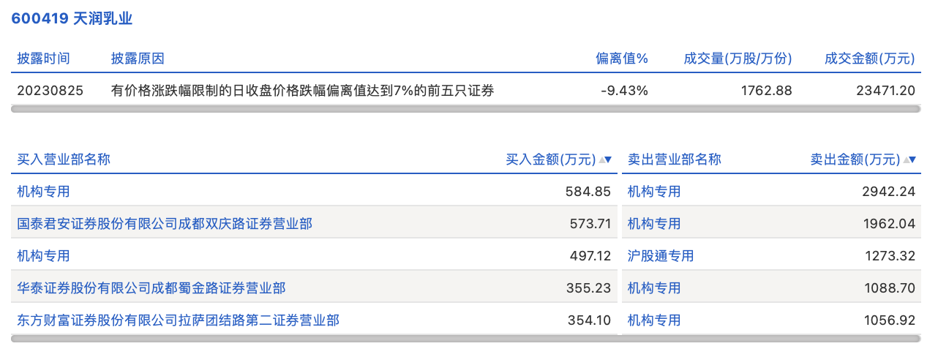The width and height of the screenshot is (938, 357).
Task: Click the sort arrows beside 买入金额(万元)
Action: pyautogui.click(x=605, y=159)
